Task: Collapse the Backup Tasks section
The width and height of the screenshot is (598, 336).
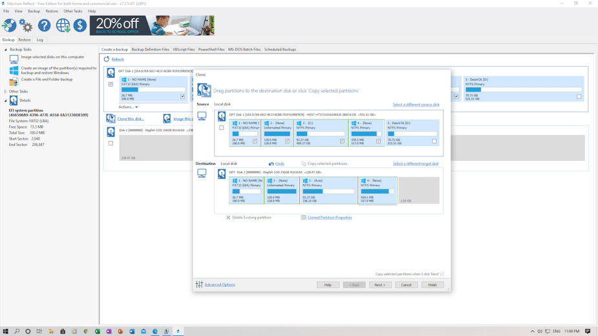Action: point(6,49)
